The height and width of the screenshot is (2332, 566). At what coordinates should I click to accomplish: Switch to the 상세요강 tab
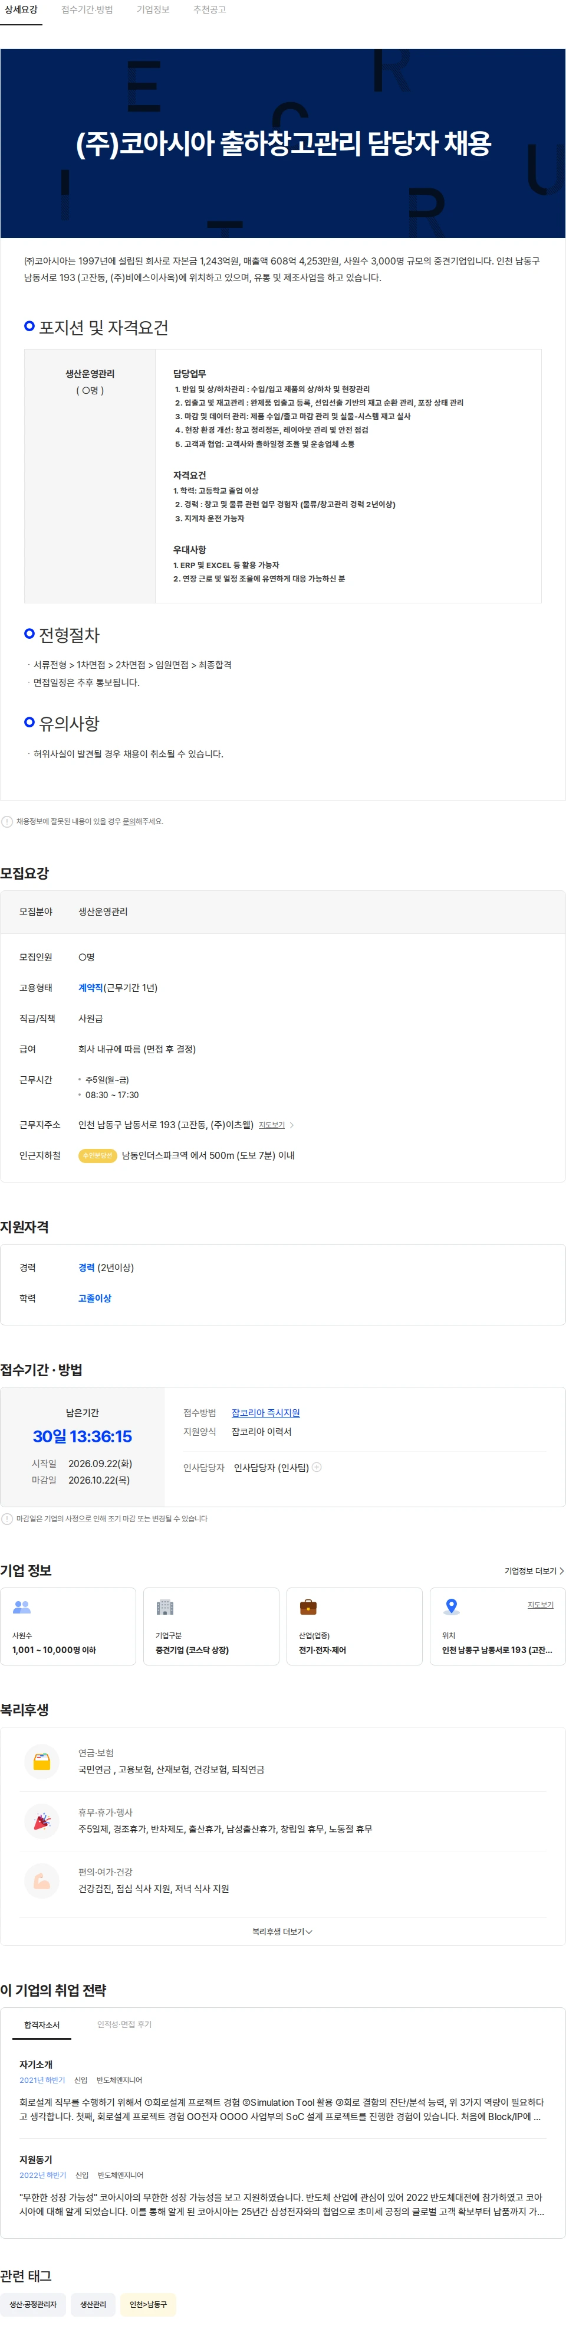(x=21, y=10)
